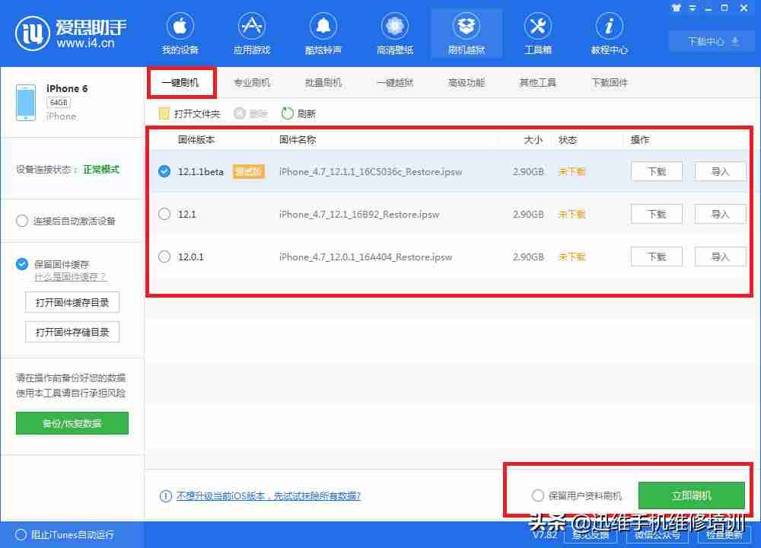
Task: Click the orange beta tag on 12.1.1beta
Action: 249,171
